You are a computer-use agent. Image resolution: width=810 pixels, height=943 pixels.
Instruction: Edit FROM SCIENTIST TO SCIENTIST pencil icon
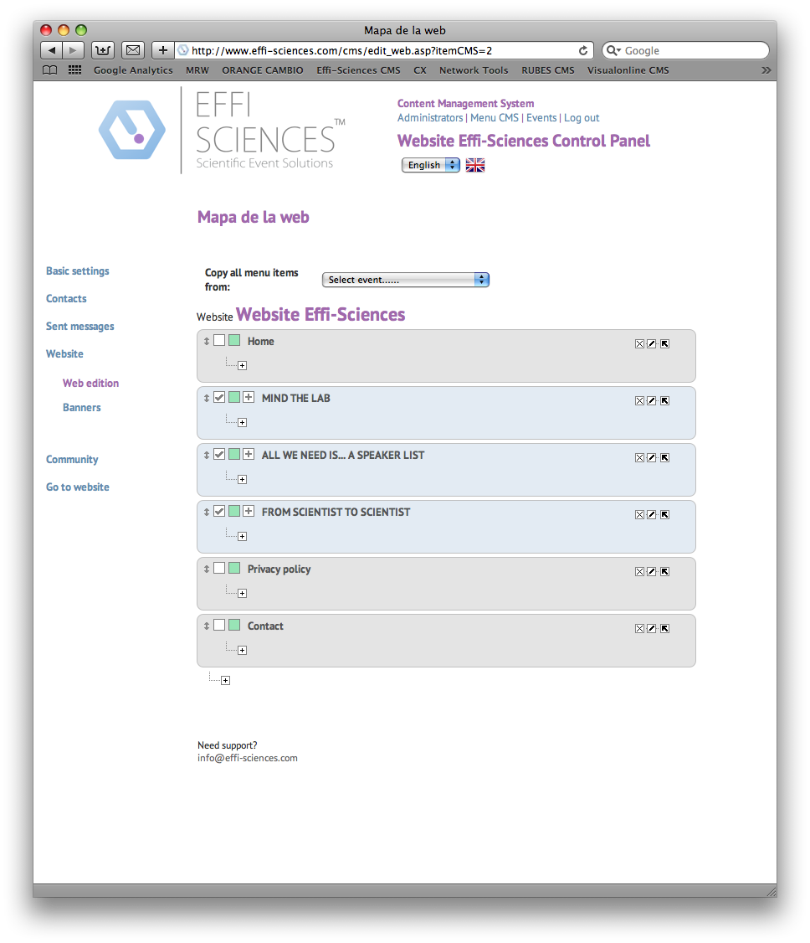(x=651, y=515)
